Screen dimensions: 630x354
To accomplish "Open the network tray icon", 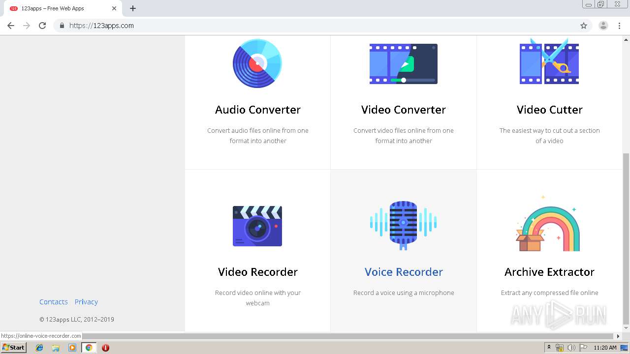I will pos(560,348).
